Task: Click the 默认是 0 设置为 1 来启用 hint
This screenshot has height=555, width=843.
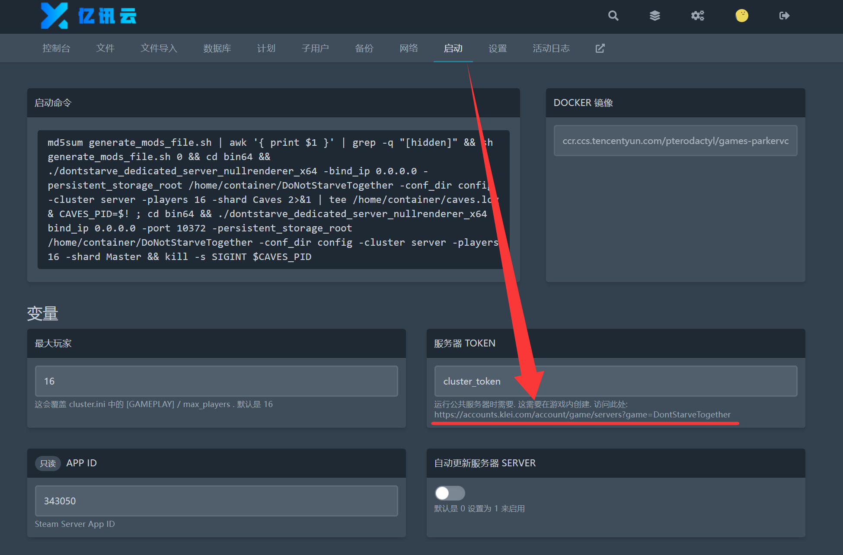Action: 479,509
